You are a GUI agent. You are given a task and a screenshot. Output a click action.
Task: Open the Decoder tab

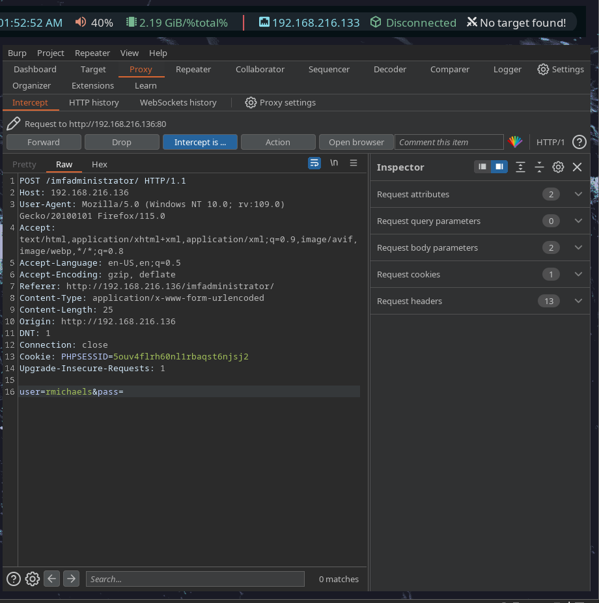click(390, 69)
